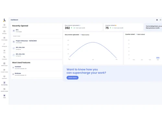This screenshot has width=162, height=122.
Task: Click the Recently Opened heading
Action: 20,26
